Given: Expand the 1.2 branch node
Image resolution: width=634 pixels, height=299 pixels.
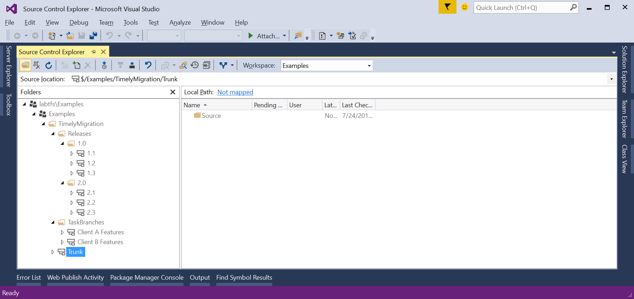Looking at the screenshot, I should tap(72, 163).
